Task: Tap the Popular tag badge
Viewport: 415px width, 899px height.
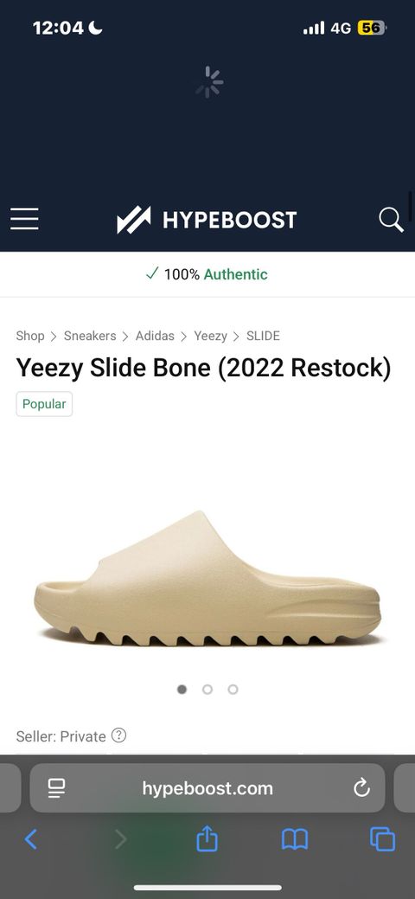Action: point(44,403)
